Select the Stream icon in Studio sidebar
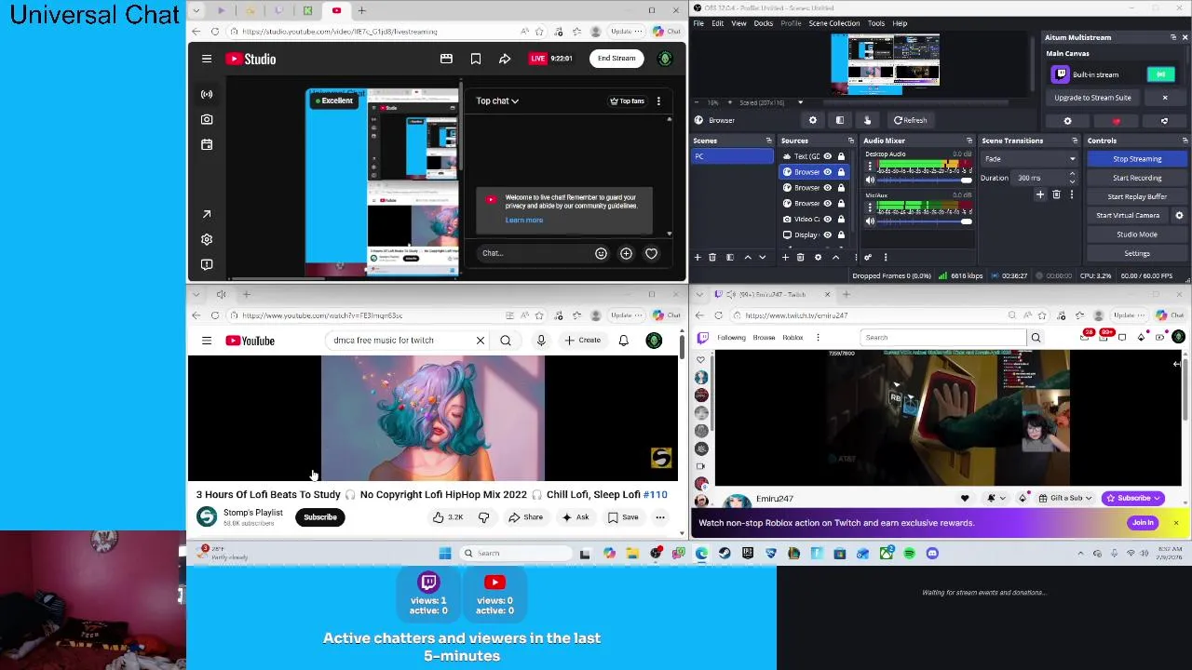This screenshot has height=670, width=1192. pyautogui.click(x=207, y=94)
